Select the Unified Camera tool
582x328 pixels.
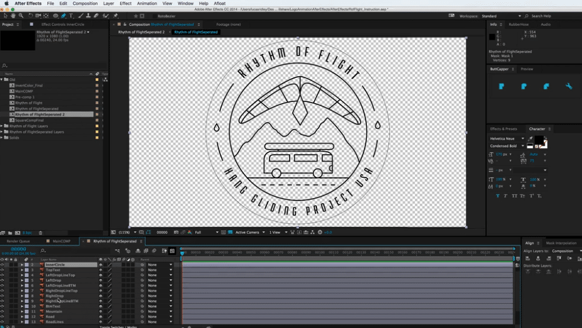[38, 16]
